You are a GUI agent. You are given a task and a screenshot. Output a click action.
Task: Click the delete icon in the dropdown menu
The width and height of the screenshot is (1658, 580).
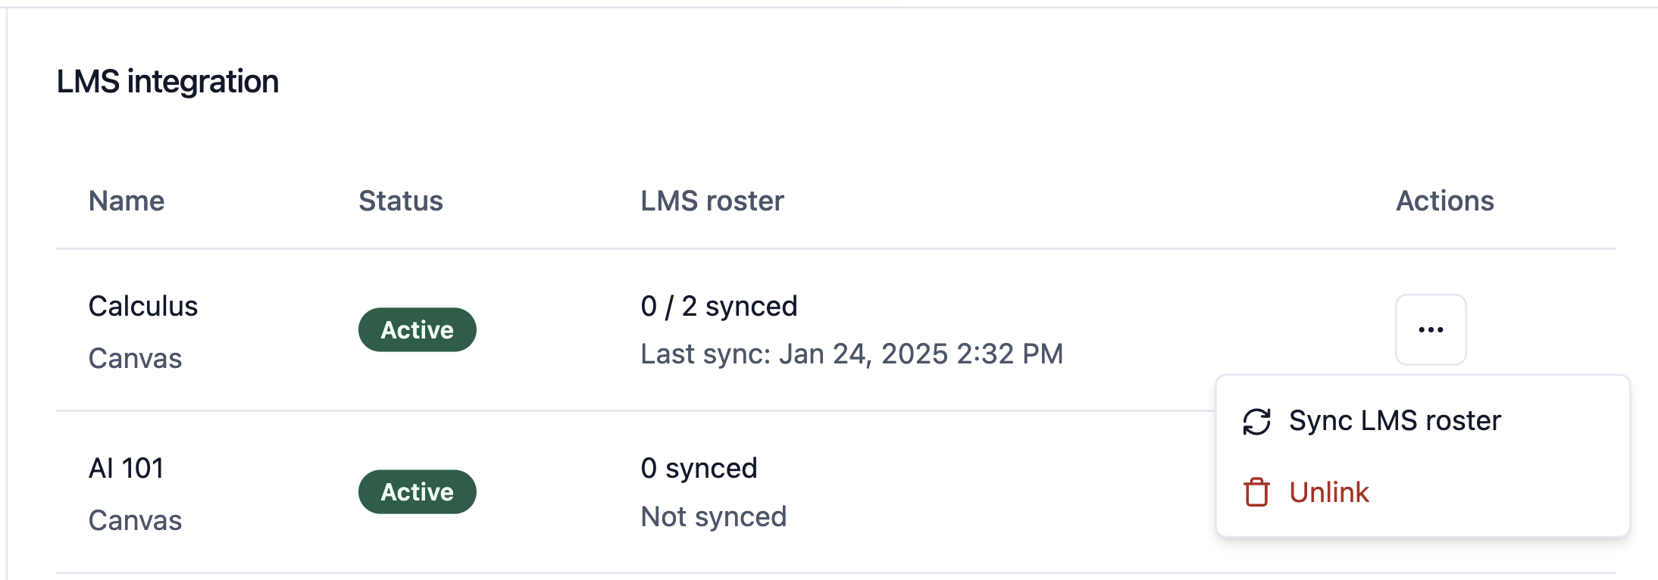(x=1256, y=491)
